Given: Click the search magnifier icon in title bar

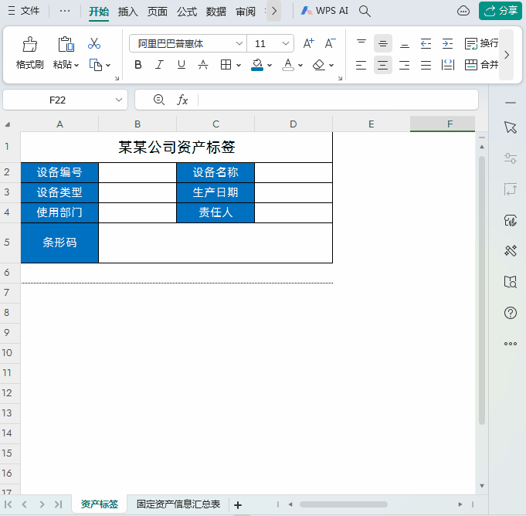Looking at the screenshot, I should click(x=365, y=11).
